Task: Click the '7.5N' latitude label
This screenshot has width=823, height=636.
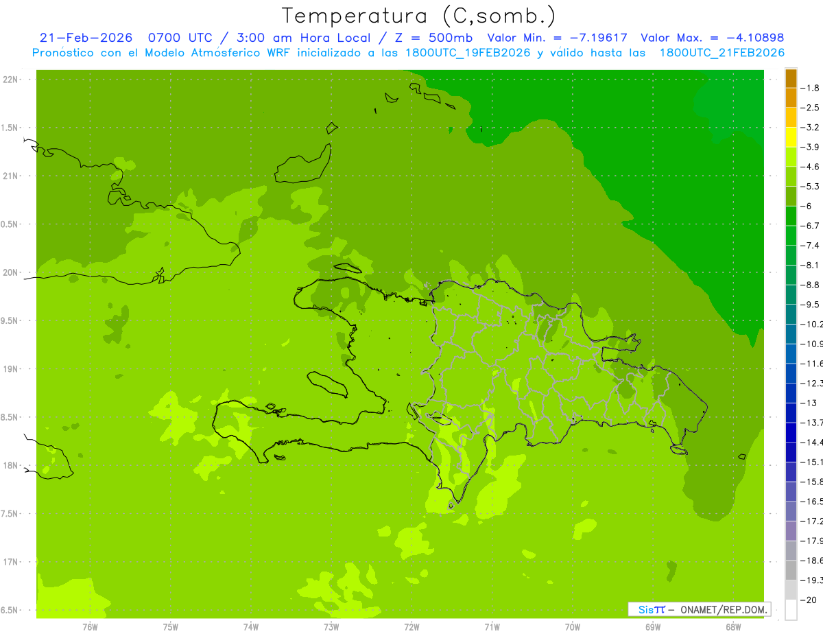Action: pyautogui.click(x=10, y=514)
